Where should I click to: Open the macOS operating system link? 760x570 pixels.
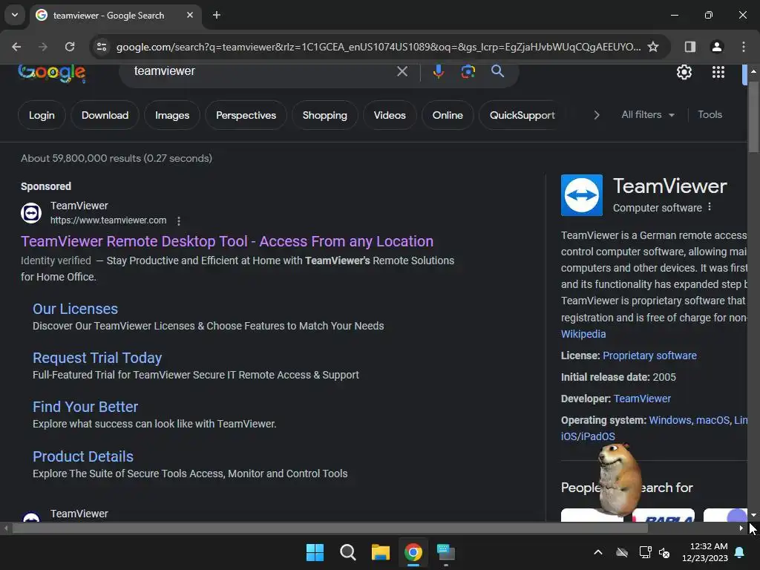(x=712, y=420)
